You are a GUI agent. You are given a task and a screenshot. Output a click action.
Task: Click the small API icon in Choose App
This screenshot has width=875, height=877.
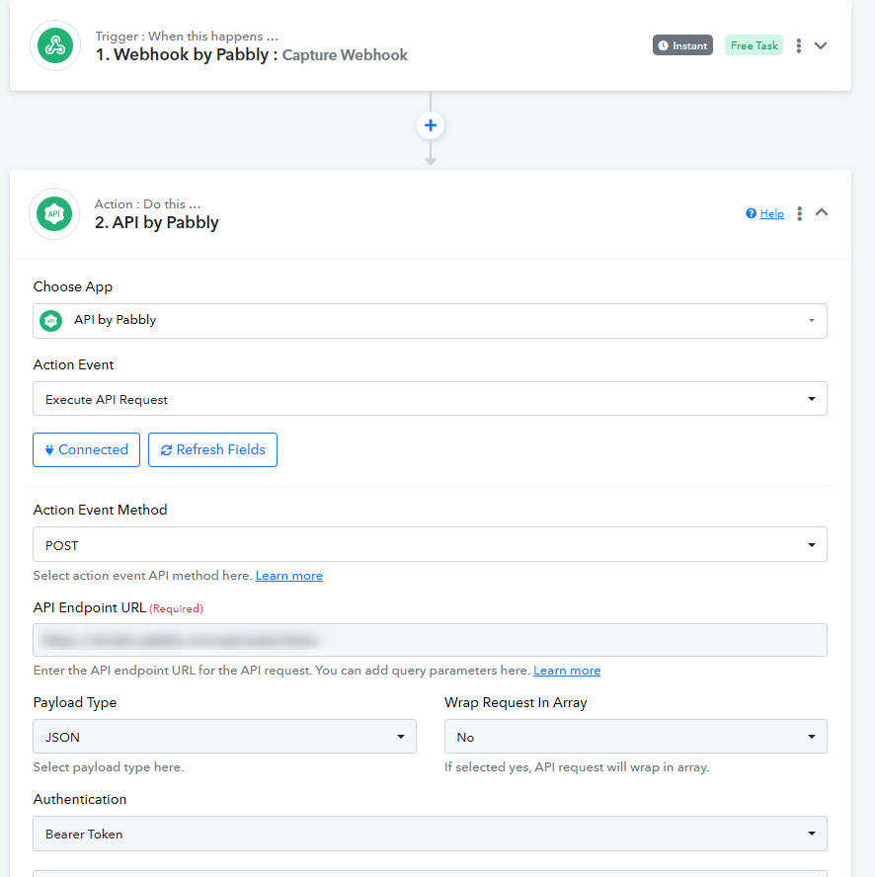click(51, 321)
